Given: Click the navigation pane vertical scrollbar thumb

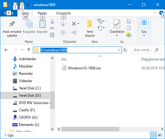Looking at the screenshot, I should [x=53, y=100].
